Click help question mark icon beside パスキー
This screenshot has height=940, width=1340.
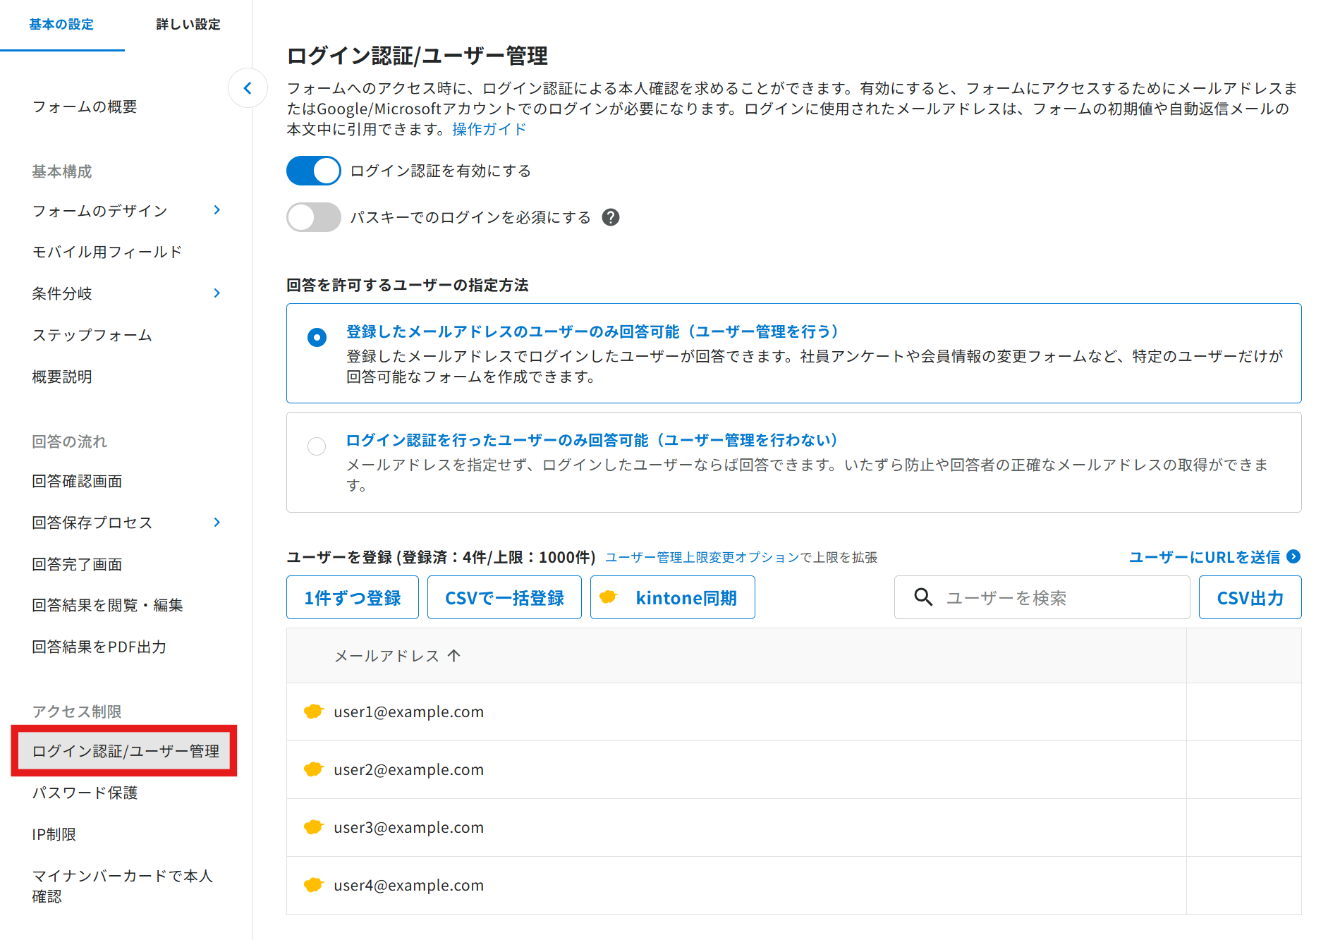coord(611,217)
